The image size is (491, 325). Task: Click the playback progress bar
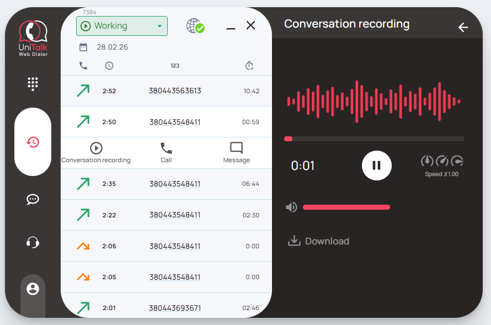374,139
